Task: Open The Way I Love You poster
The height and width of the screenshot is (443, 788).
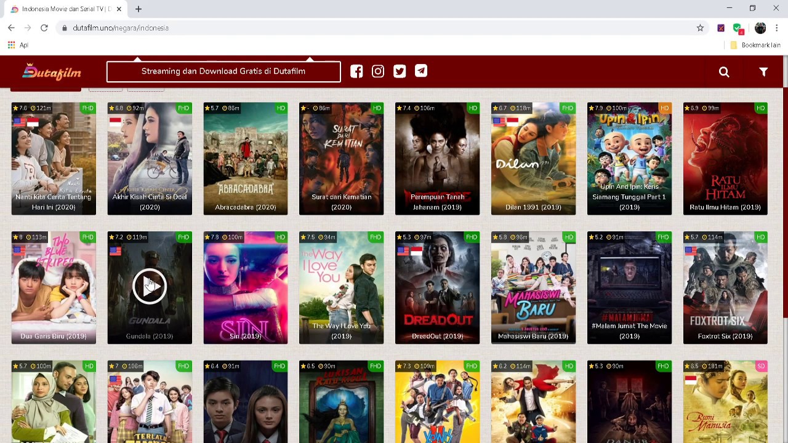Action: click(x=342, y=288)
